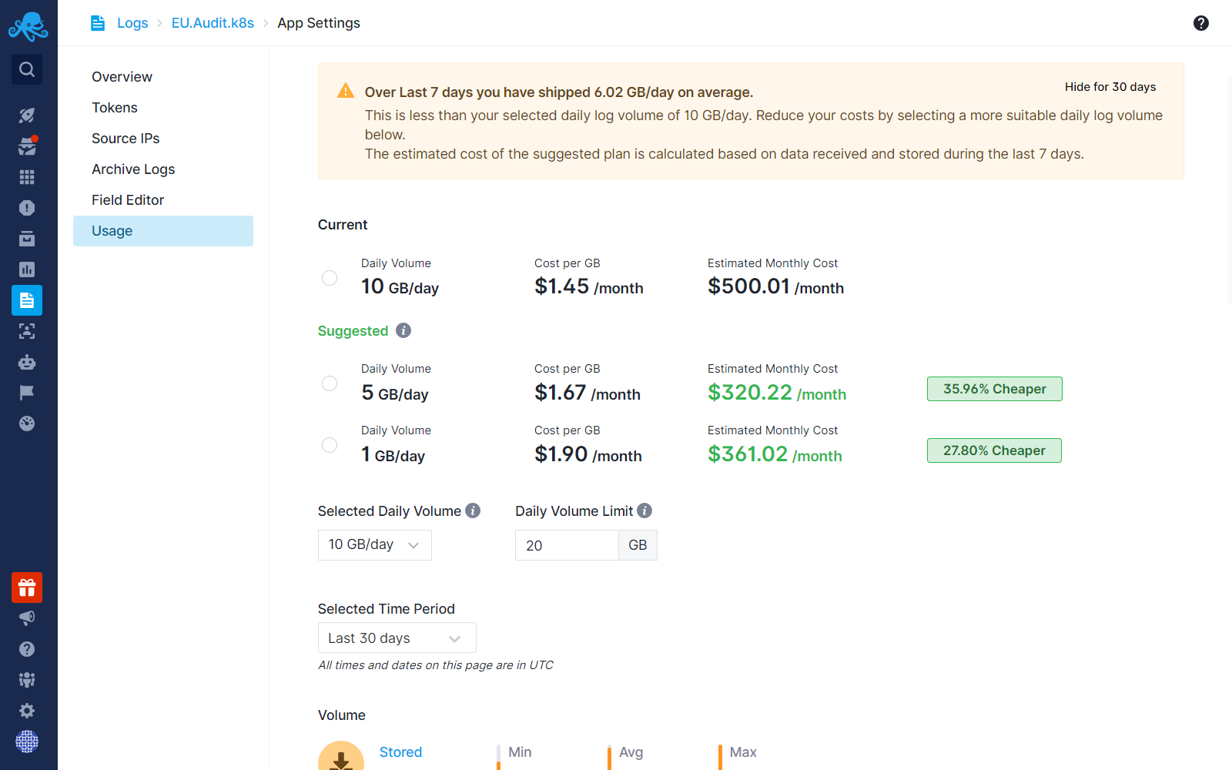The width and height of the screenshot is (1232, 770).
Task: Select the Usage settings page
Action: click(163, 231)
